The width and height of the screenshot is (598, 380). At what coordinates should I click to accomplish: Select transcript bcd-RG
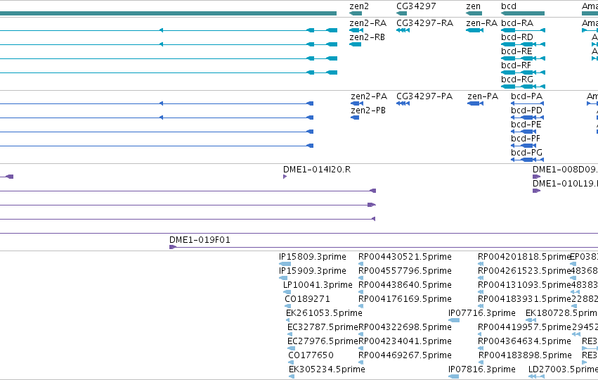pyautogui.click(x=517, y=80)
